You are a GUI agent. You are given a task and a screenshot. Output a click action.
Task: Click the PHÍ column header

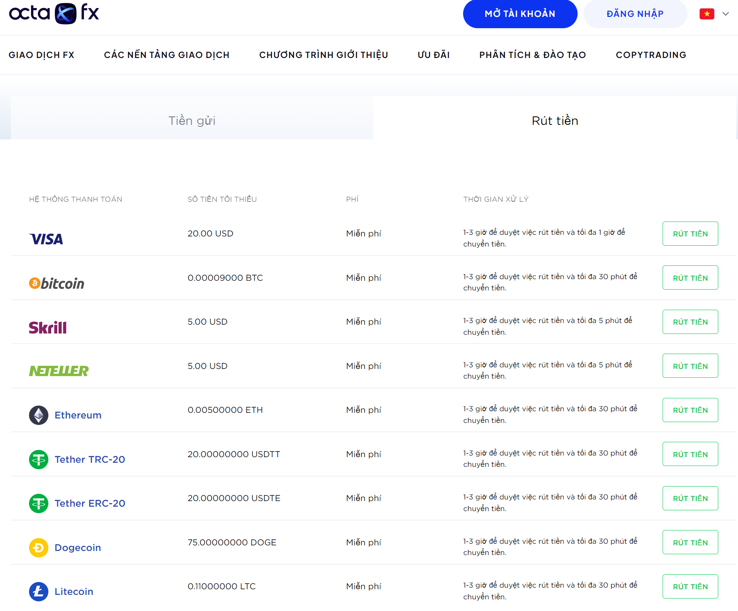(352, 199)
